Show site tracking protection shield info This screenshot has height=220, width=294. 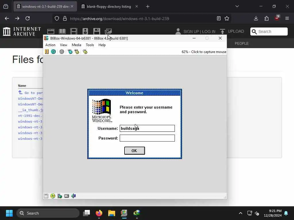coord(57,18)
